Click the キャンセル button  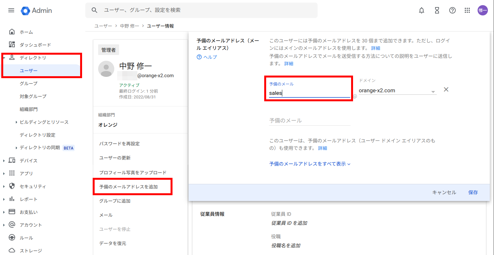coord(444,192)
